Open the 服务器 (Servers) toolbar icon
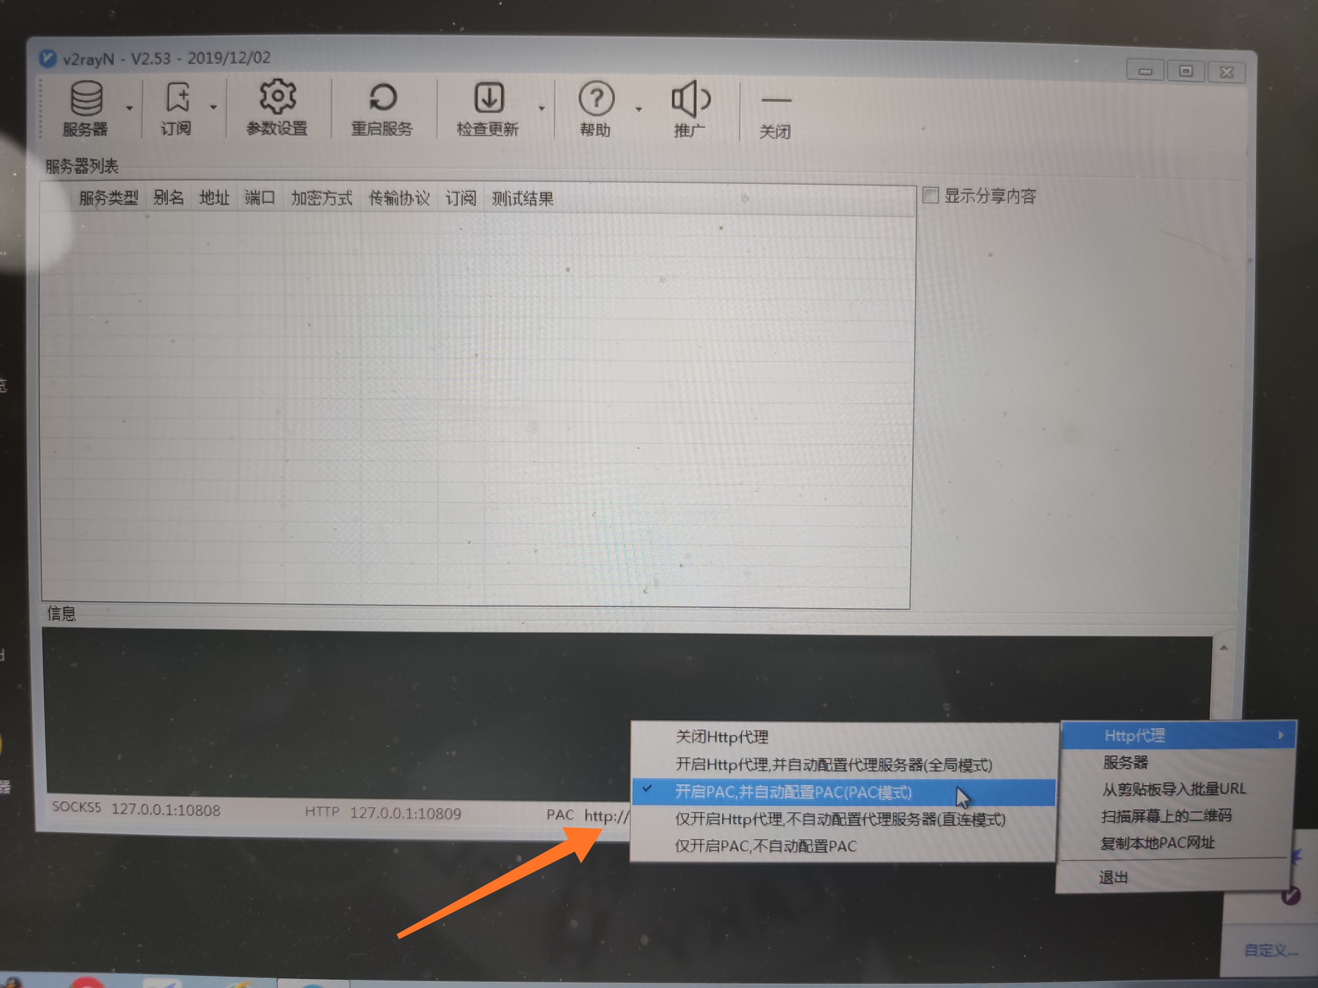Viewport: 1318px width, 988px height. pos(86,108)
